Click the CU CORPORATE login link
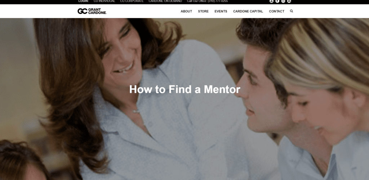The image size is (369, 180). coord(132,1)
